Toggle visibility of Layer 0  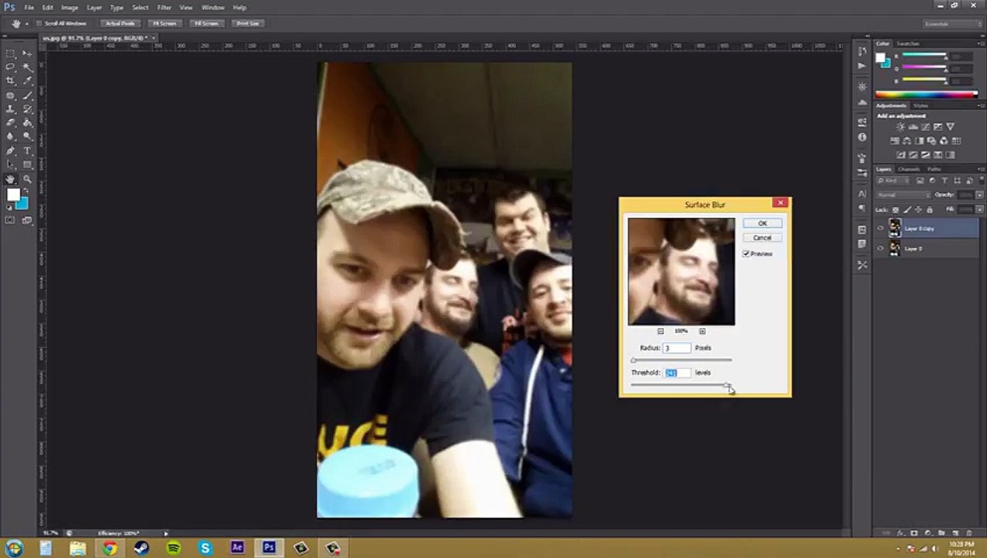coord(880,249)
